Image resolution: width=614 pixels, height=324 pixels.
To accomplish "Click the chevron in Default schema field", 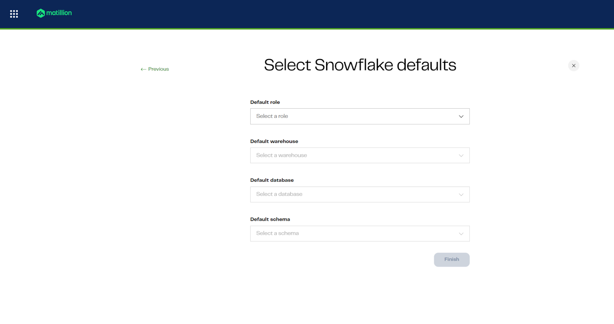I will click(461, 234).
